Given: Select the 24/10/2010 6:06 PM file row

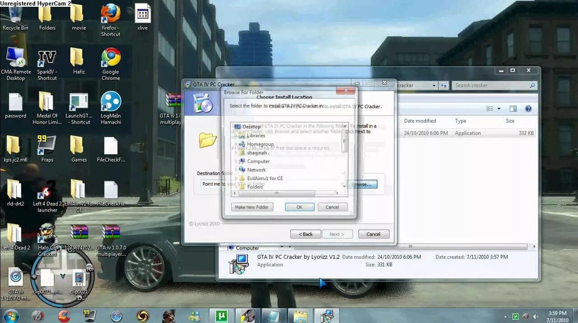Looking at the screenshot, I should point(467,133).
